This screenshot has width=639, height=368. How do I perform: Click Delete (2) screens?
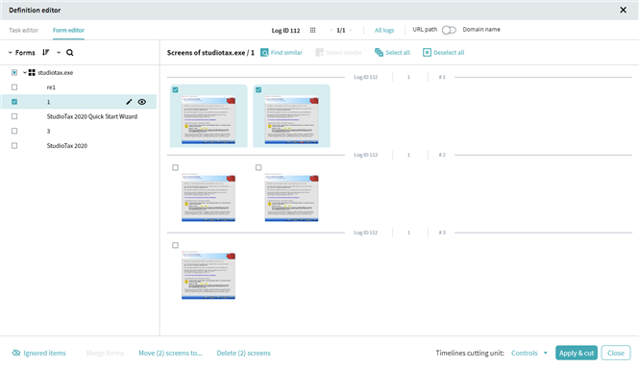pos(244,353)
